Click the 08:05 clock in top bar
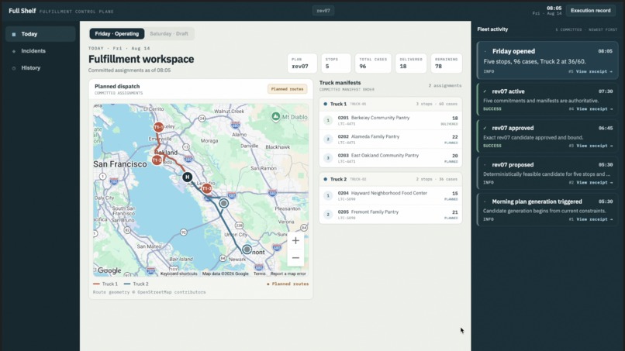This screenshot has height=351, width=625. [554, 9]
